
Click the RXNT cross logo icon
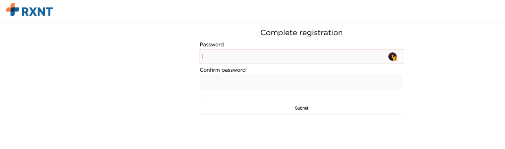tap(13, 10)
